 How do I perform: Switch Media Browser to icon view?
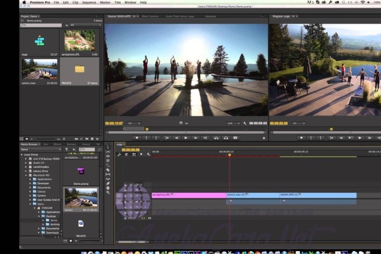[70, 241]
